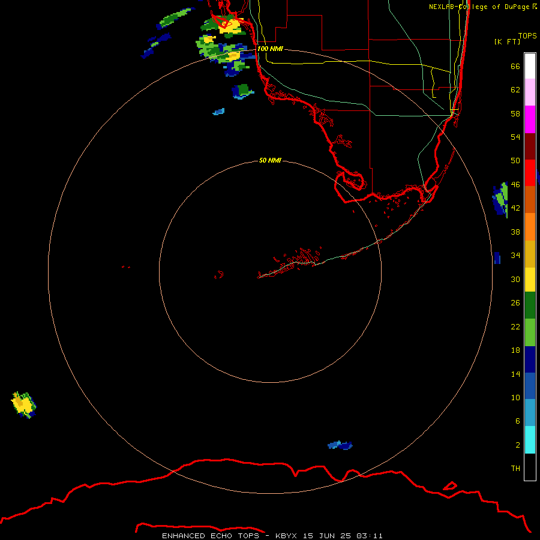Click the small light-blue echo below the northwest storms
540x540 pixels.
tap(218, 112)
